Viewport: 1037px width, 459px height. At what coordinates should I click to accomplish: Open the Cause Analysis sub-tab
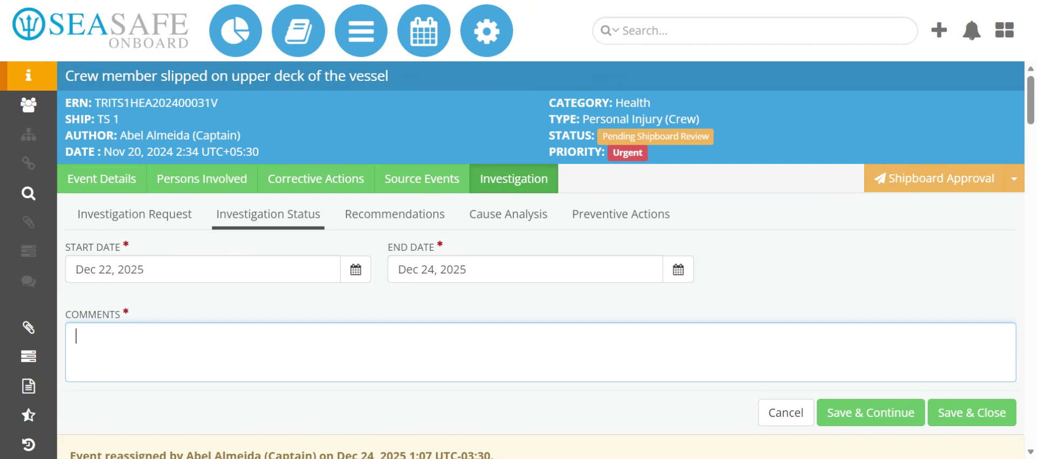[508, 214]
